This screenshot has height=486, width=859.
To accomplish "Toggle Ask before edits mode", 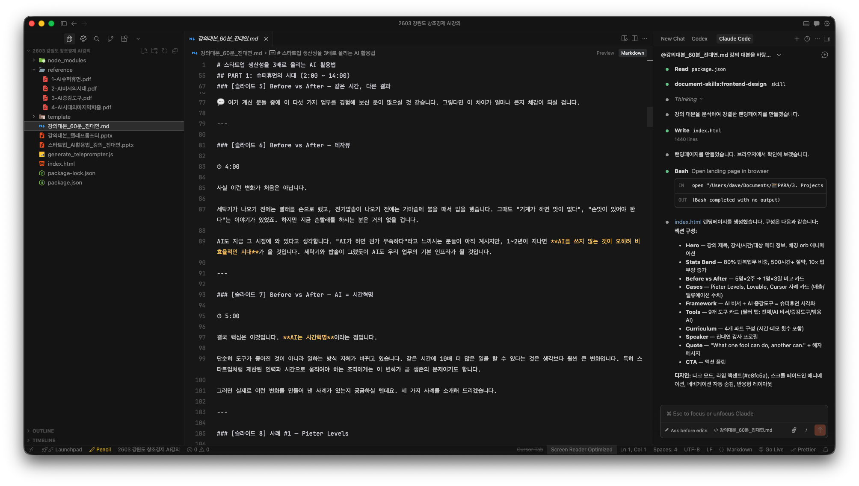I will [x=686, y=430].
